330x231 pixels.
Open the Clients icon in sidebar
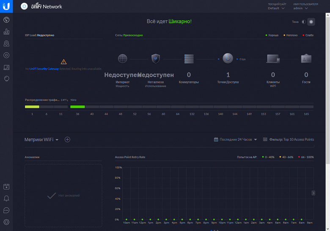pyautogui.click(x=6, y=67)
